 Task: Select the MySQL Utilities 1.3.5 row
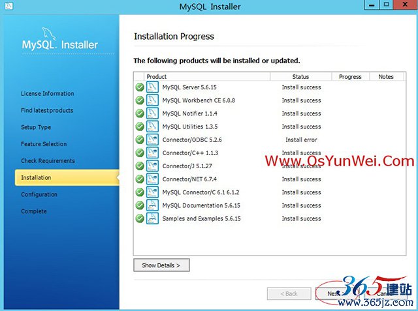(270, 126)
